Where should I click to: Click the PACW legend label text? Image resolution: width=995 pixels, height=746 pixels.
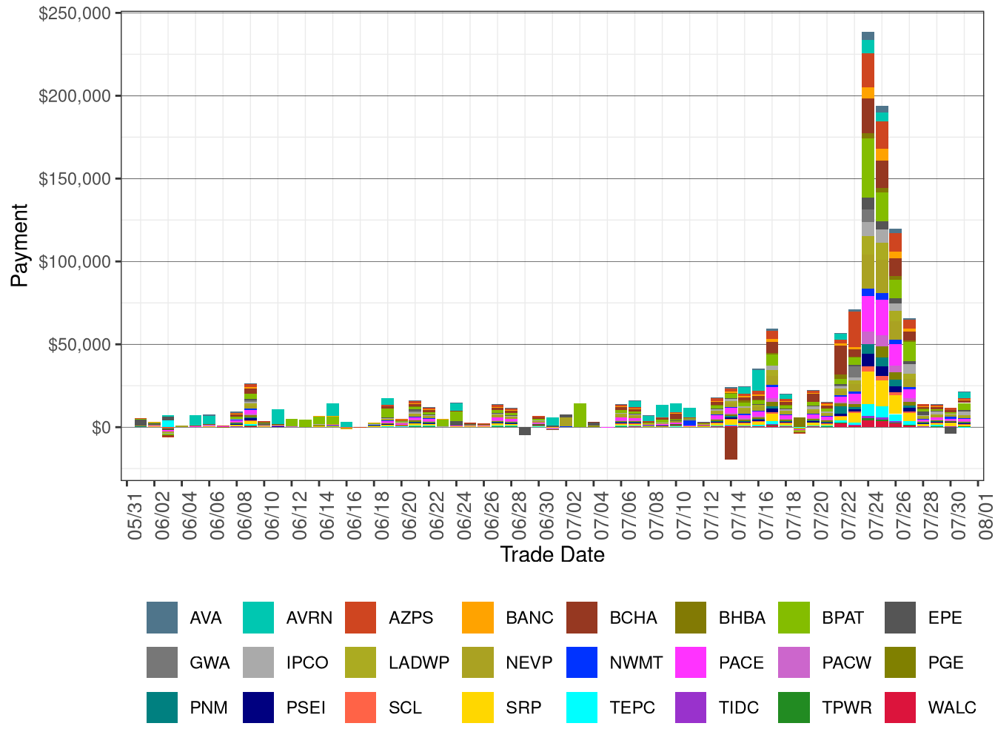point(847,662)
